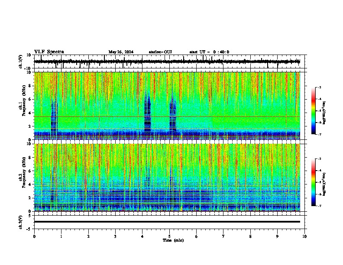Click the time axis tick label "1"

(61, 236)
